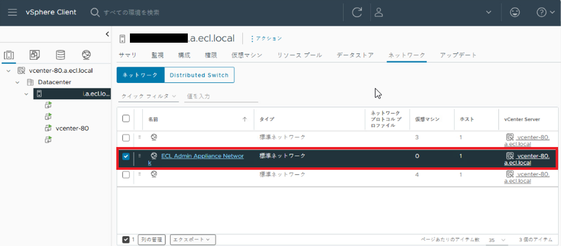Collapse the selected host tree node
The image size is (561, 246).
click(26, 94)
